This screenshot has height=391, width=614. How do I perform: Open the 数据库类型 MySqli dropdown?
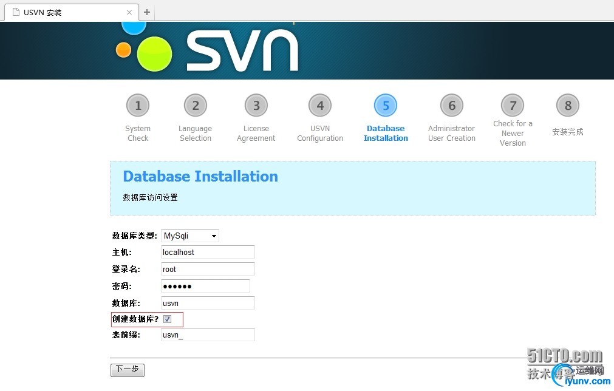pos(190,236)
